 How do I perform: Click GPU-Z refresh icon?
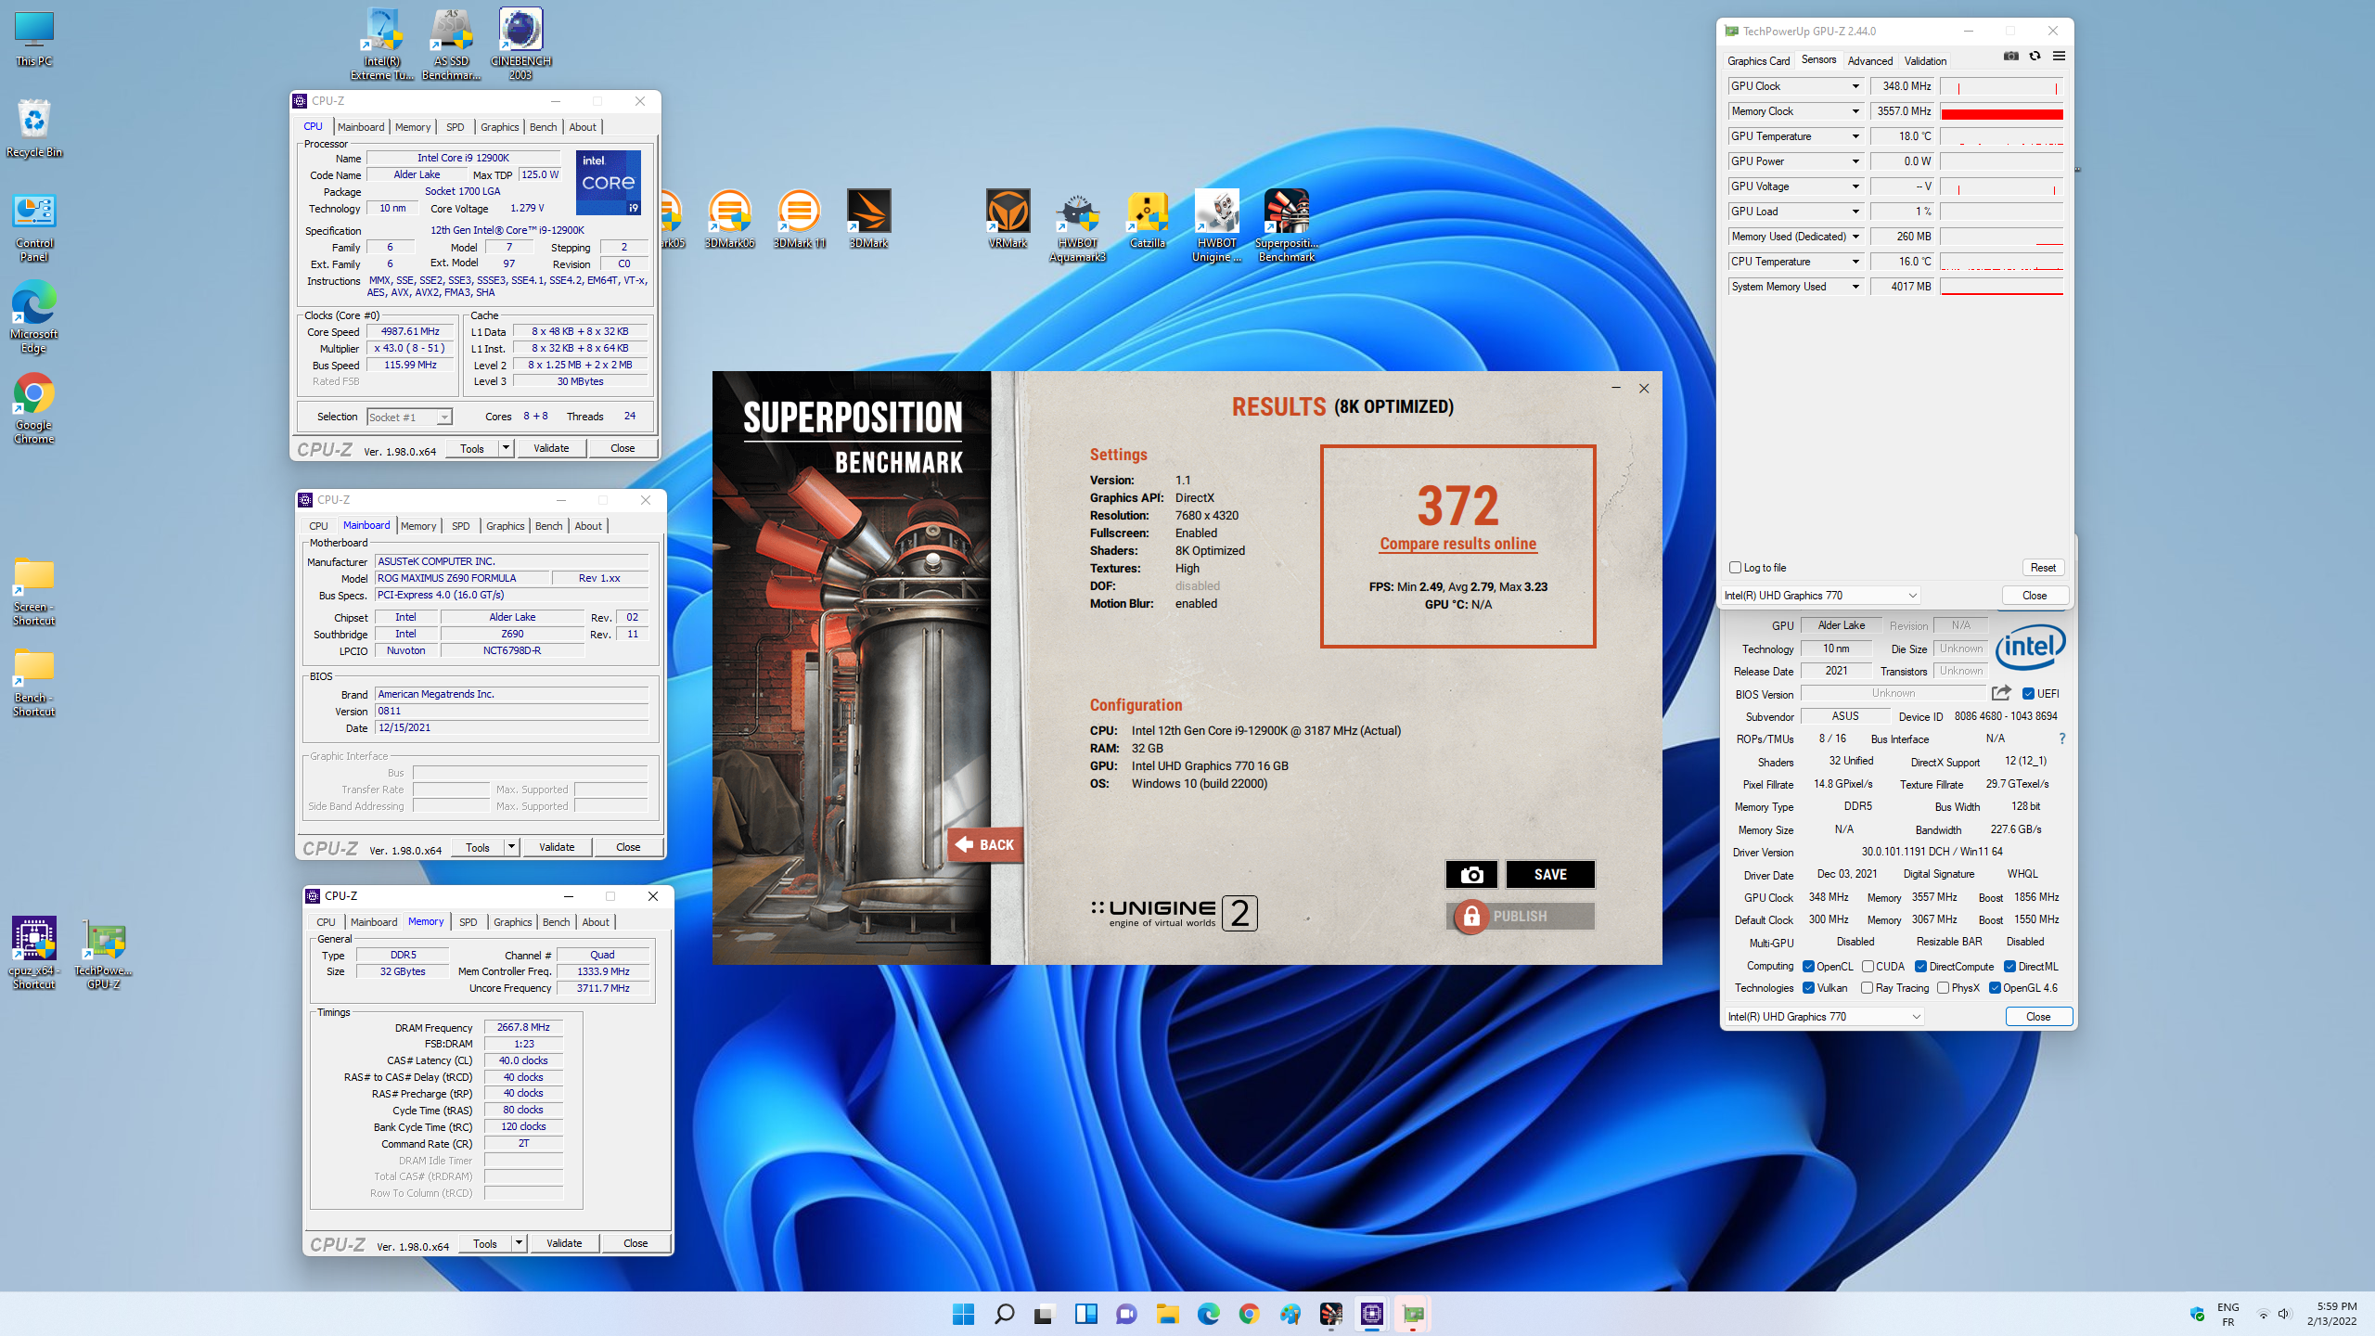point(2035,56)
